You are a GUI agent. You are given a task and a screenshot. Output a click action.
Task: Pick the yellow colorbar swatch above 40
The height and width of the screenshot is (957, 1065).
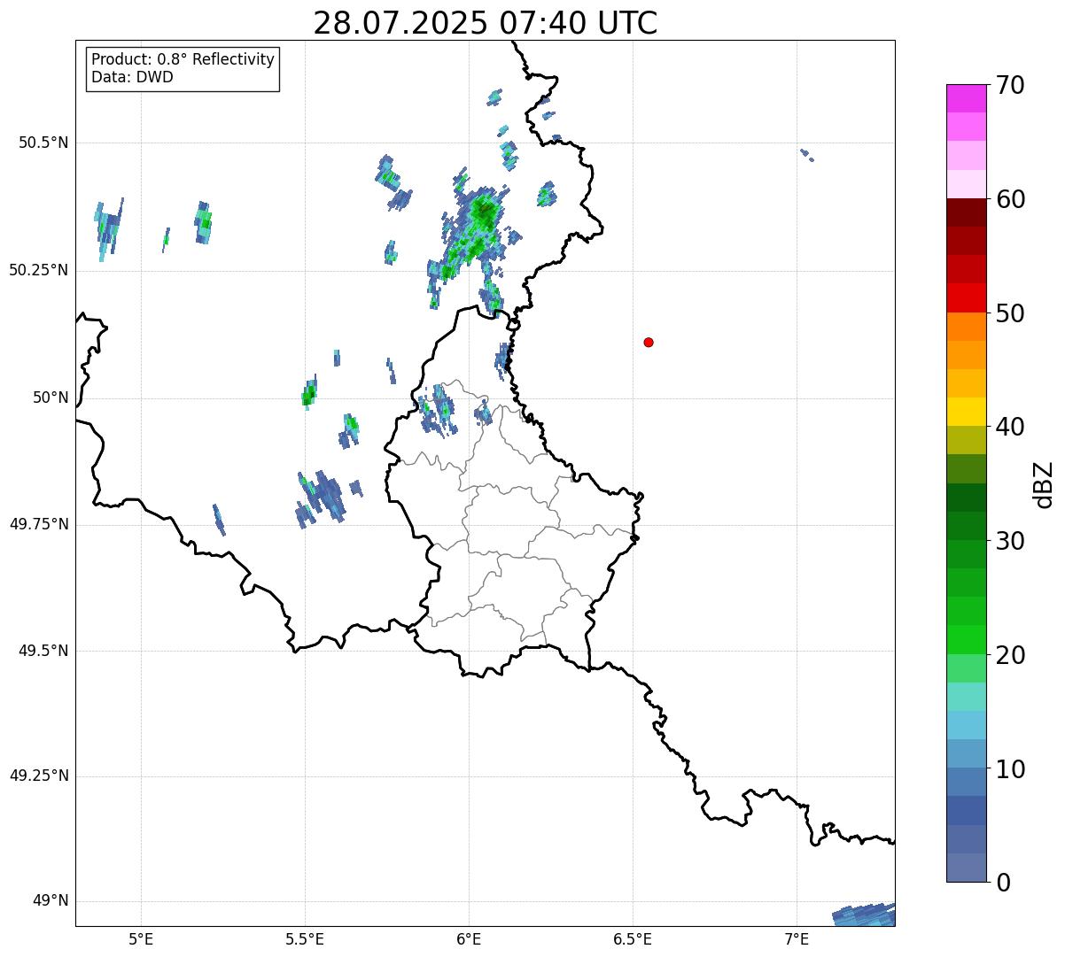pos(966,412)
